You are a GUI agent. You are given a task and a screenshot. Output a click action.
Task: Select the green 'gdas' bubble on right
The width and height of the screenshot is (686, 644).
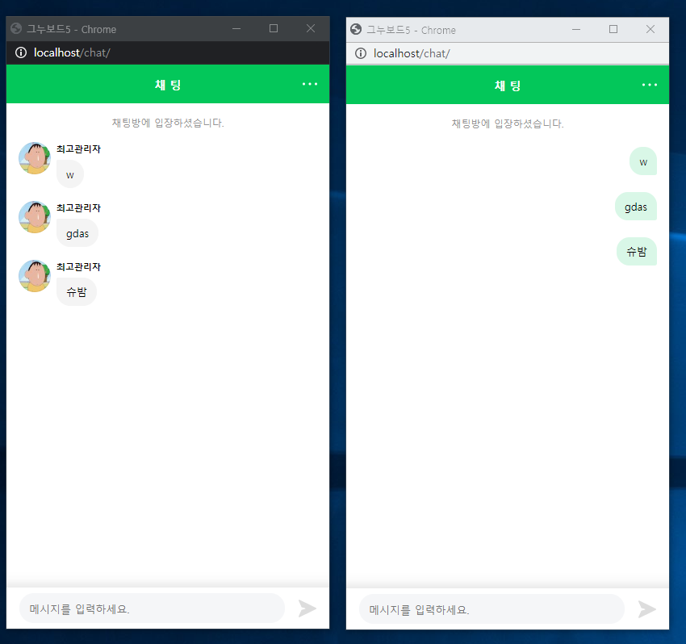(x=636, y=207)
